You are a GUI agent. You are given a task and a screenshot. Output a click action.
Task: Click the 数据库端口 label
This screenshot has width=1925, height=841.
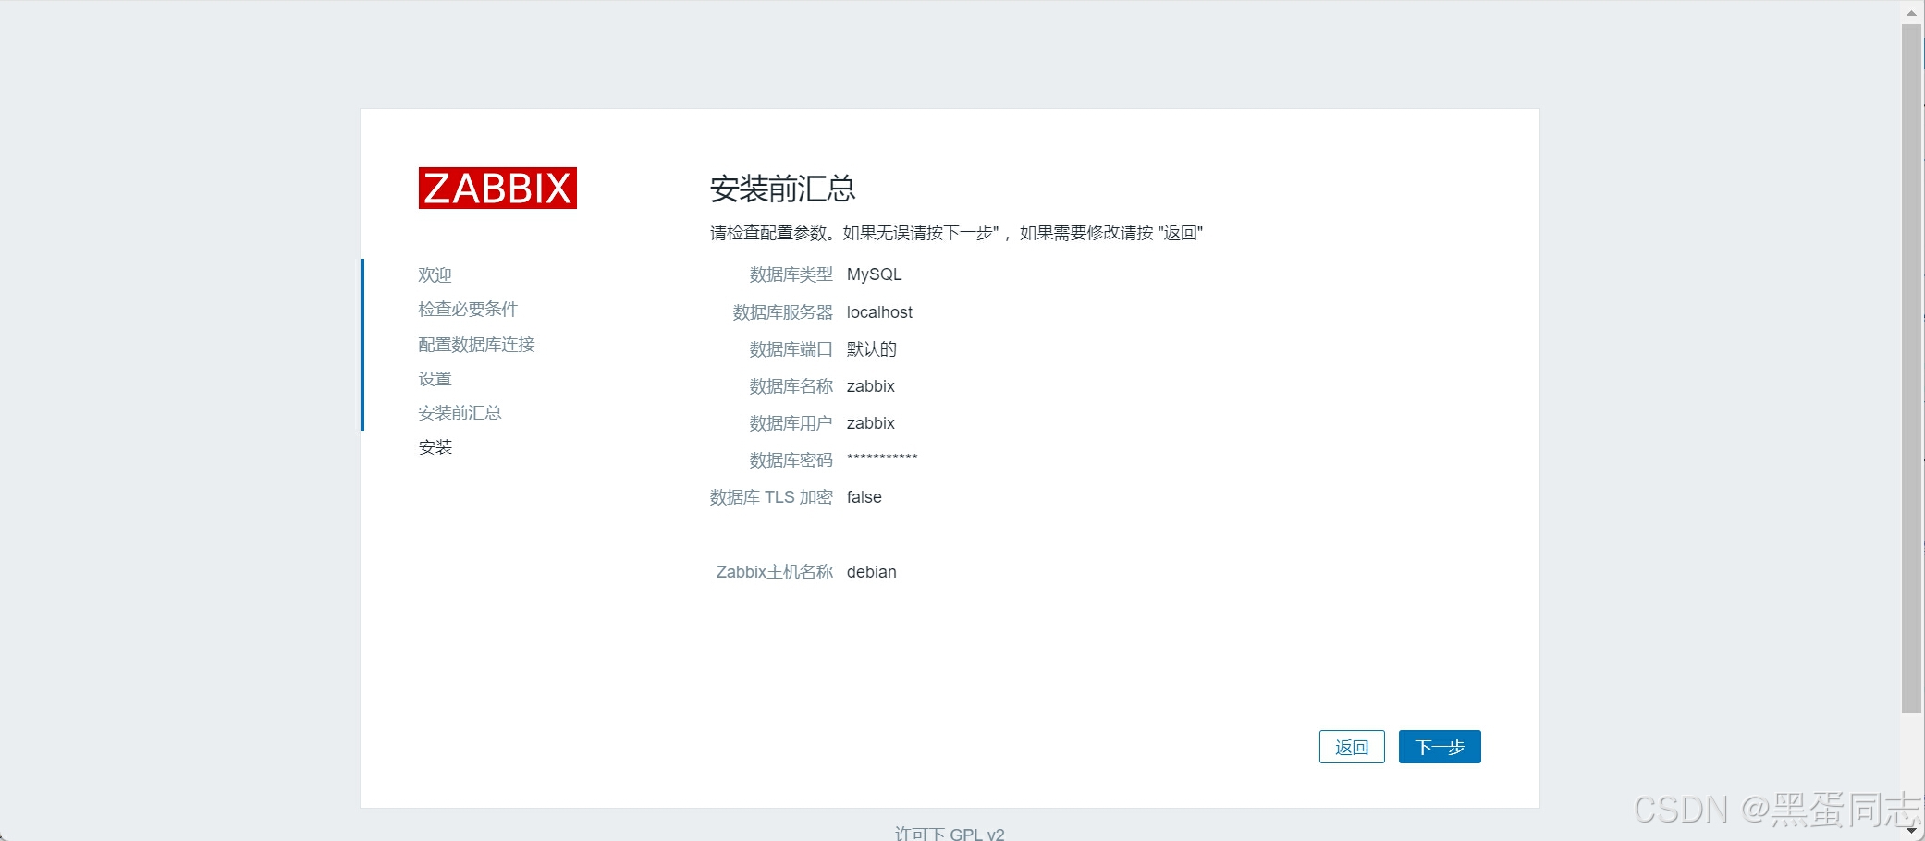(791, 349)
